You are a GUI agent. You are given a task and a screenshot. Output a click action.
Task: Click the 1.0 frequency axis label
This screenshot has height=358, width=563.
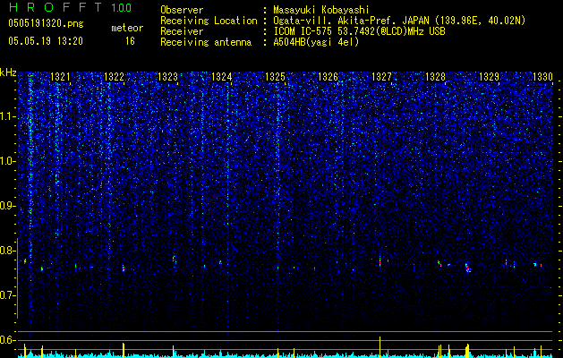click(x=8, y=162)
